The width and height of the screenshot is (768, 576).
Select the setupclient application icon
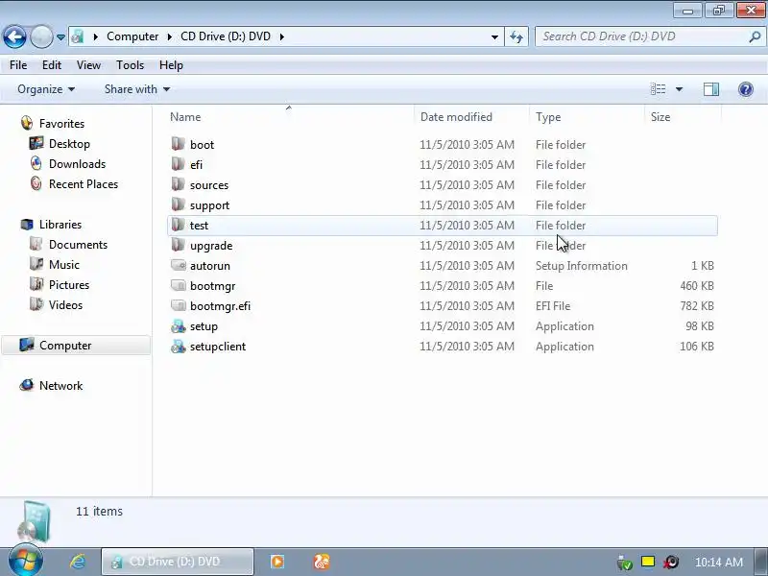[179, 347]
